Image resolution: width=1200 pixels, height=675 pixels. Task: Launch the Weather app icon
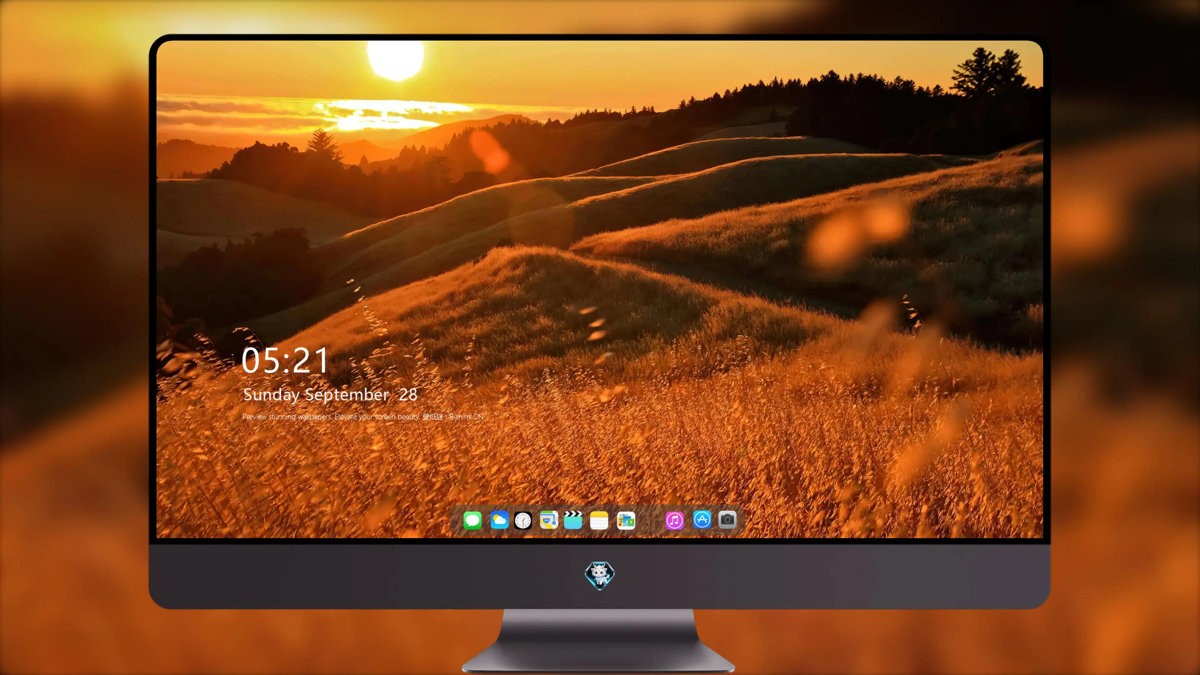[x=499, y=520]
